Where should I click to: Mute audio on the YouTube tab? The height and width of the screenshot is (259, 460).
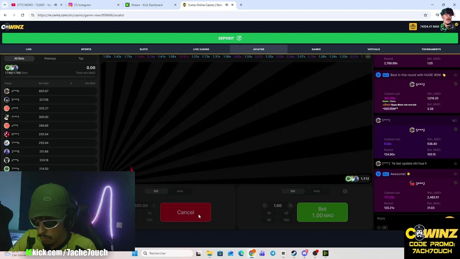click(55, 5)
